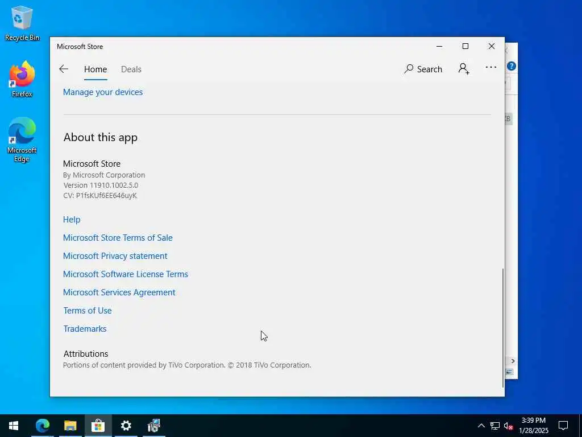Screen dimensions: 582x437
Task: Open the Action Center notifications icon
Action: (x=563, y=426)
